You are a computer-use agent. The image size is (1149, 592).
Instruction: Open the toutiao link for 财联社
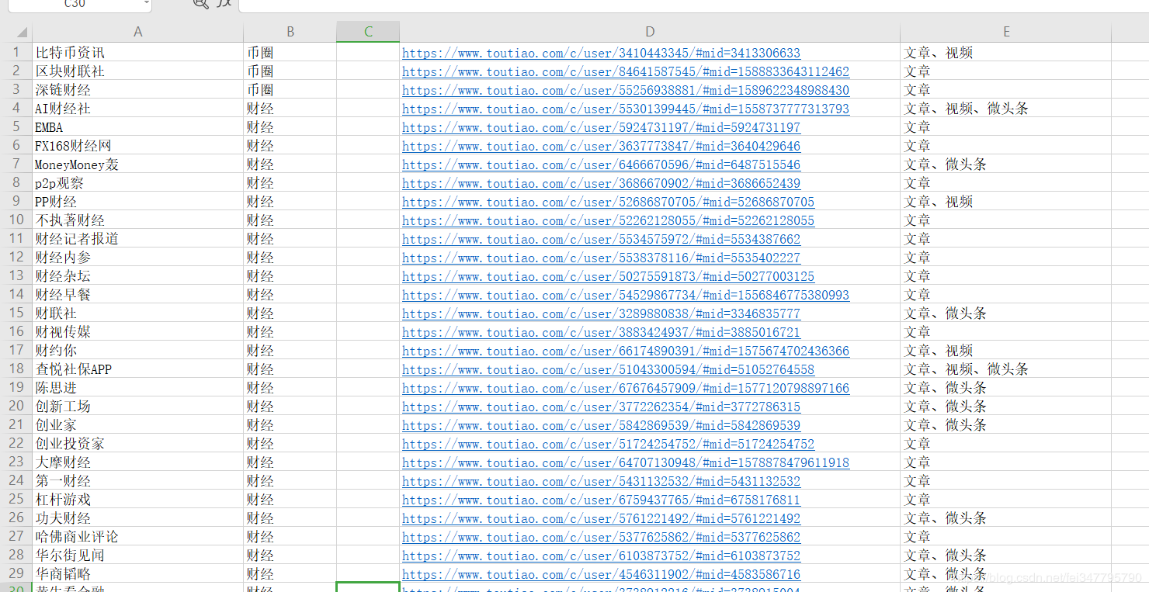[601, 313]
